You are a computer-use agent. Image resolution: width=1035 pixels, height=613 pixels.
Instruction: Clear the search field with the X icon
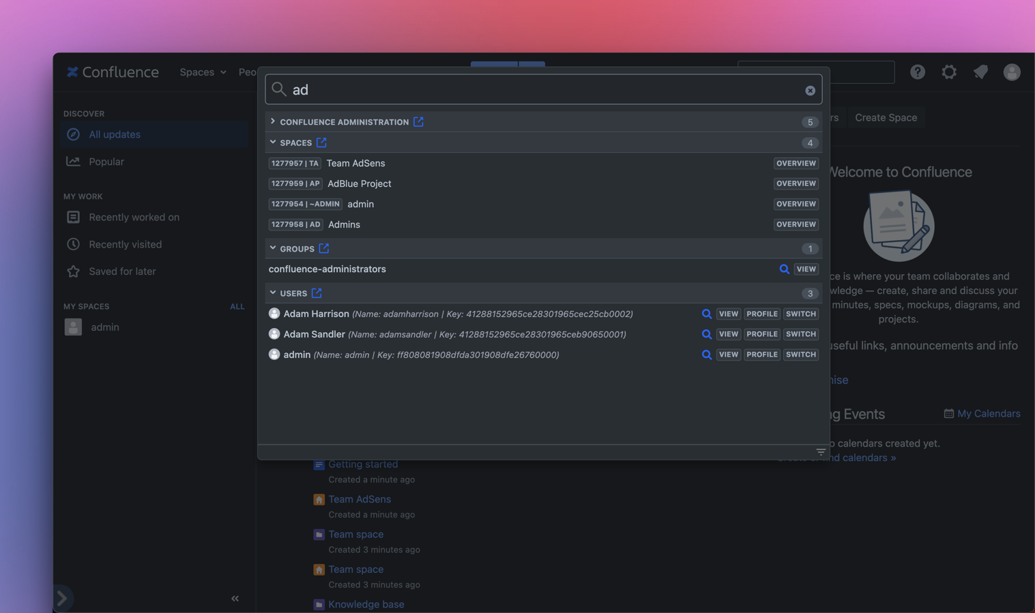[810, 91]
